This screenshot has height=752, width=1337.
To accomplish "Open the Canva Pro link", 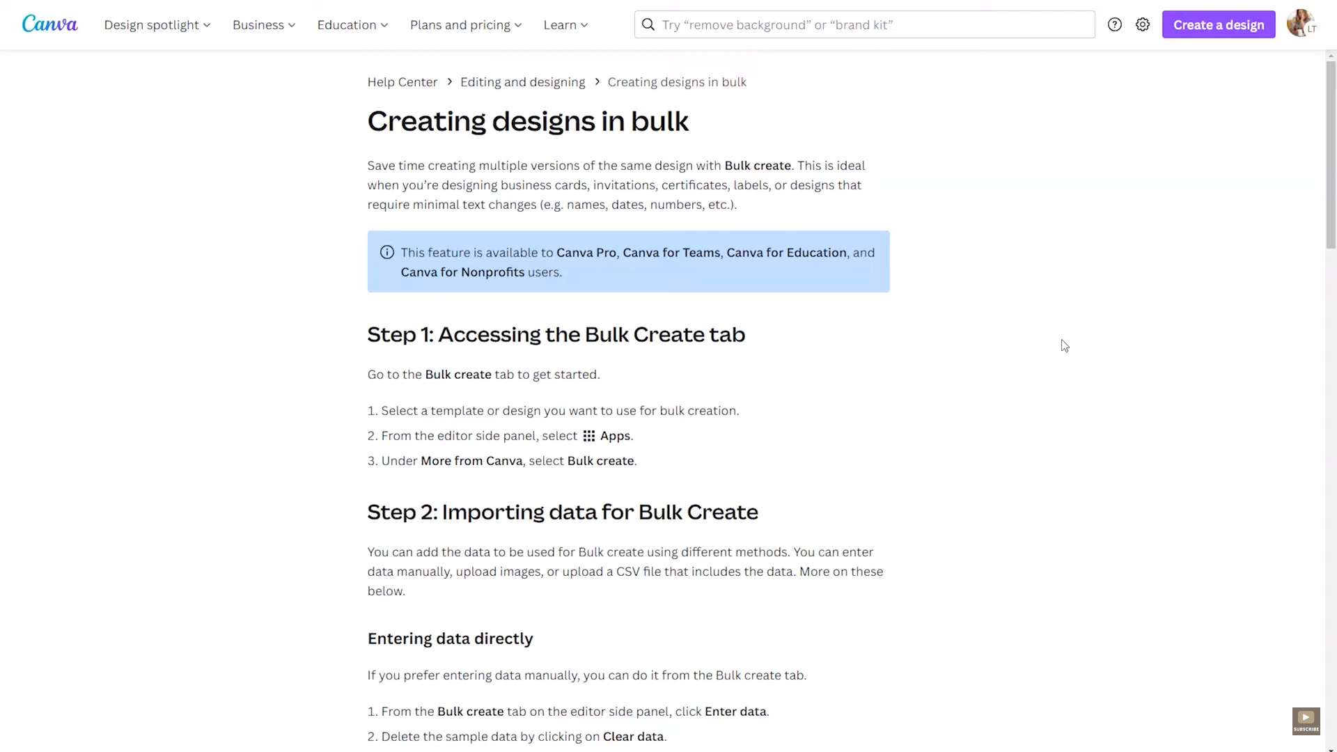I will pyautogui.click(x=586, y=253).
